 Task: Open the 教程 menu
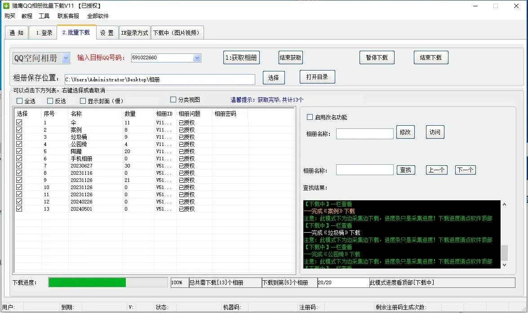click(27, 16)
